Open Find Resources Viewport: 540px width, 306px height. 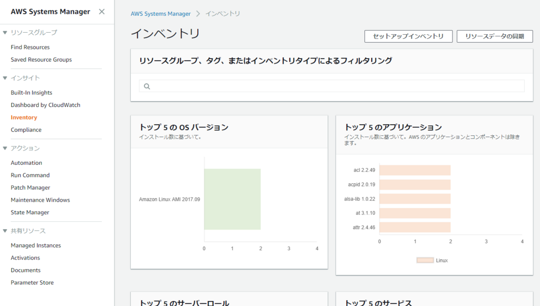[x=30, y=47]
